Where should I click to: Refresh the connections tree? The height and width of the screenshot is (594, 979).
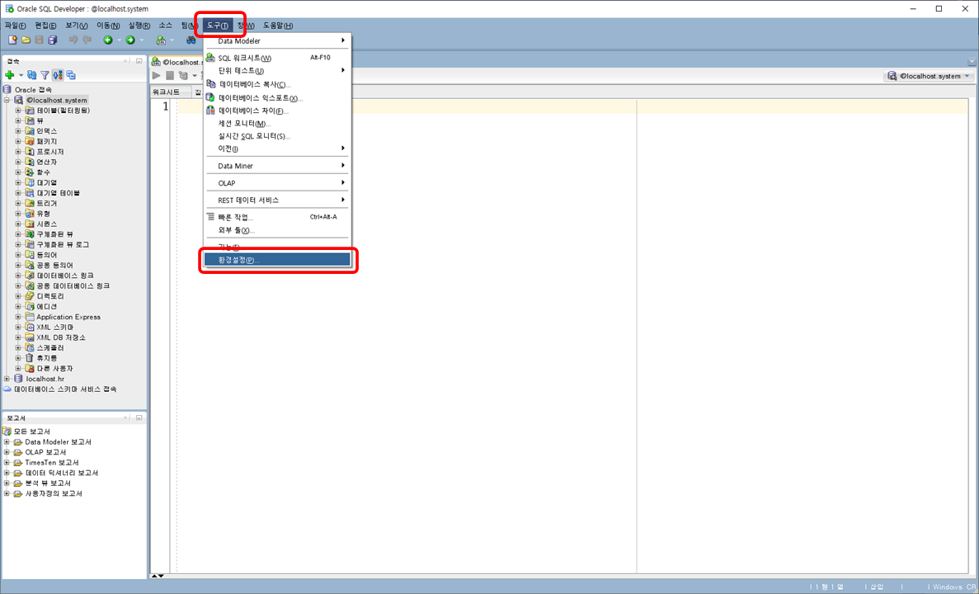(x=32, y=75)
